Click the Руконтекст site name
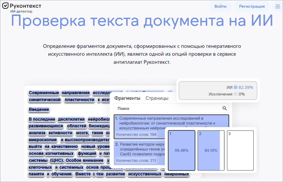The width and height of the screenshot is (283, 182). click(25, 6)
